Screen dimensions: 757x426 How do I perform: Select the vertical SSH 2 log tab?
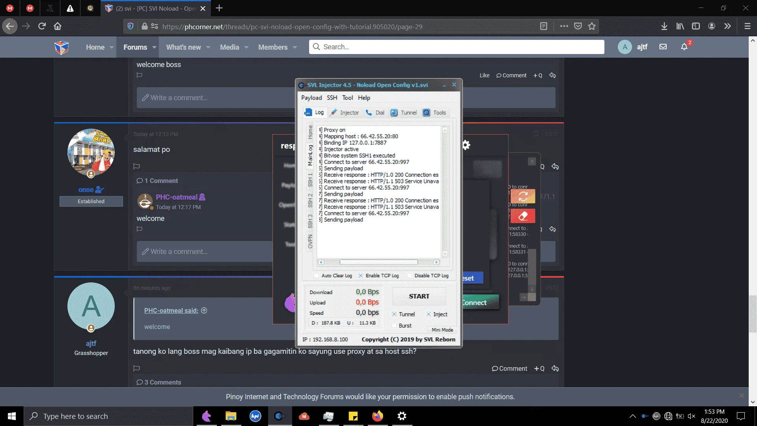click(x=310, y=201)
